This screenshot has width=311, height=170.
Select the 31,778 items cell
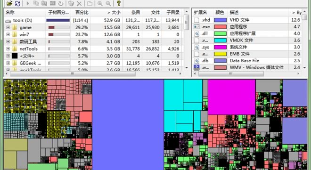click(x=133, y=49)
